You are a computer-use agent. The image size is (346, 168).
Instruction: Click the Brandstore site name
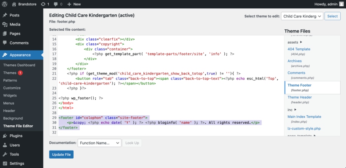[27, 4]
